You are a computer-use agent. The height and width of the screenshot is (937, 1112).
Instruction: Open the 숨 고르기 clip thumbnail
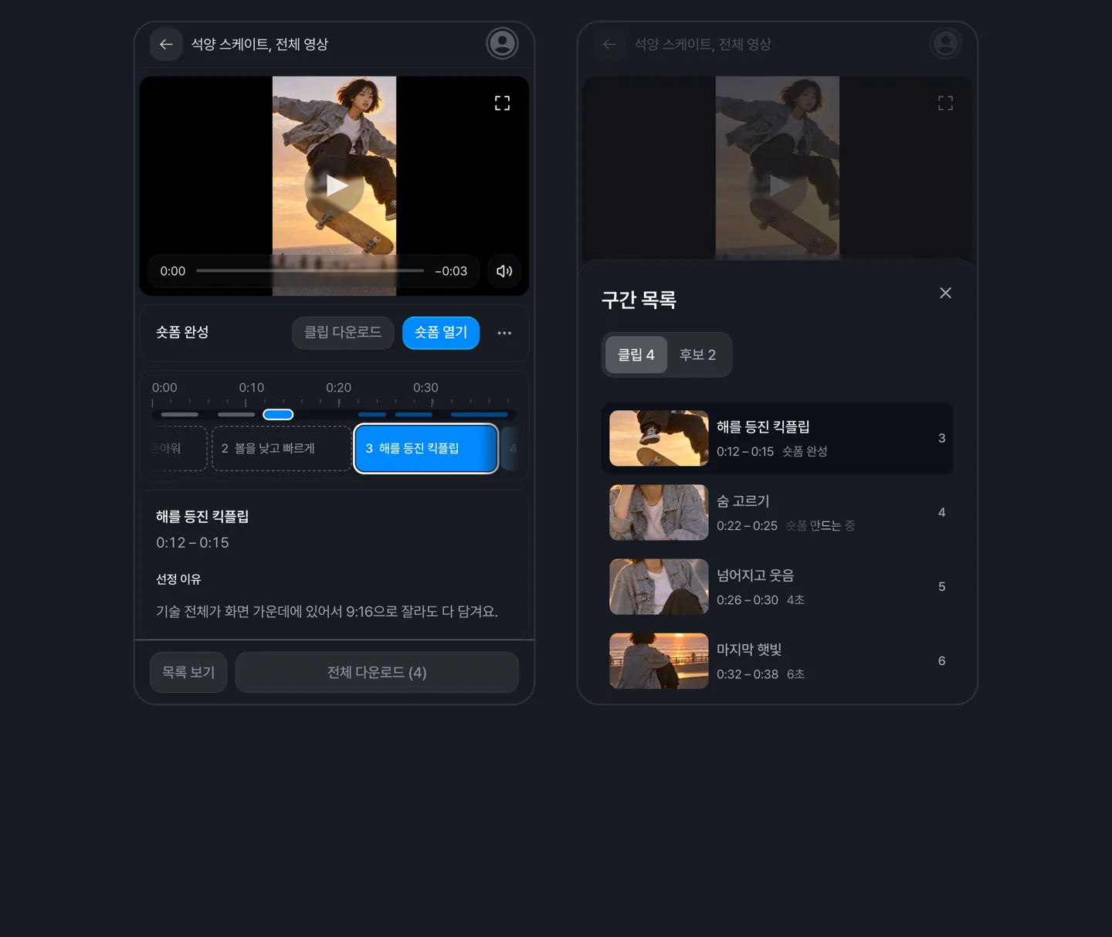click(659, 512)
